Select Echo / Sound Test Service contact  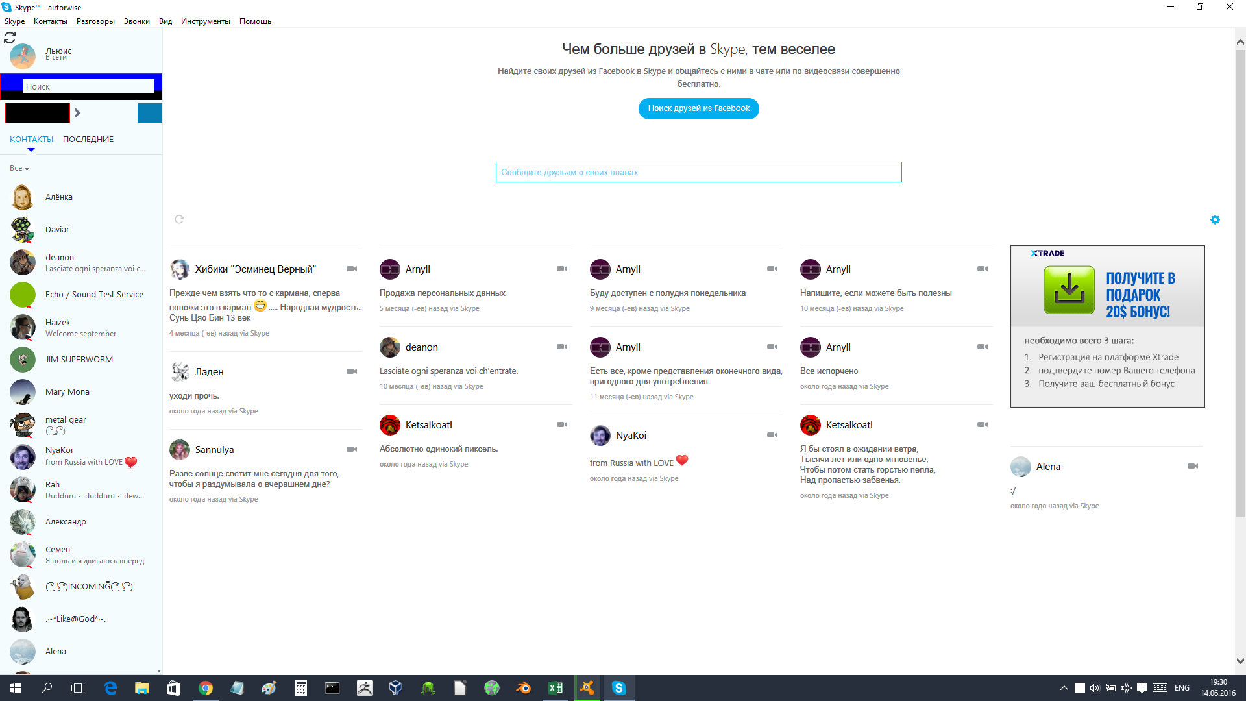94,295
